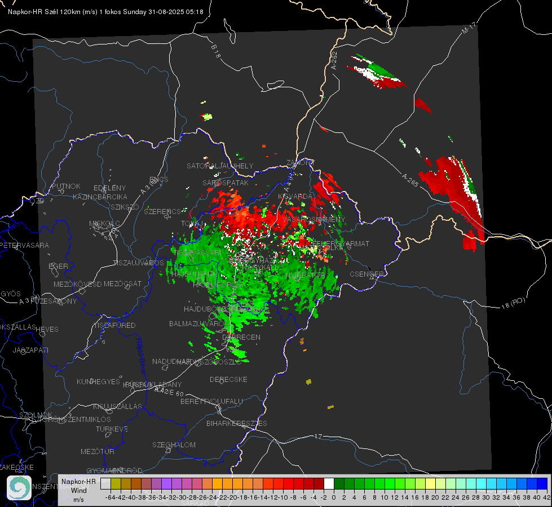Click the KISVARDA label
The image size is (552, 507).
(295, 196)
